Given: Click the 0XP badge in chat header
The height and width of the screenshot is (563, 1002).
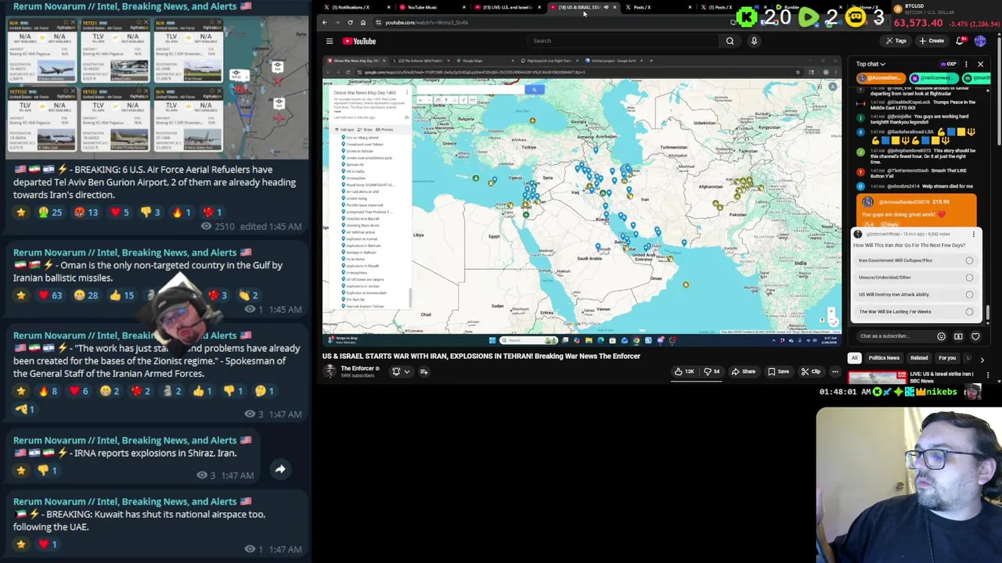Looking at the screenshot, I should 949,64.
